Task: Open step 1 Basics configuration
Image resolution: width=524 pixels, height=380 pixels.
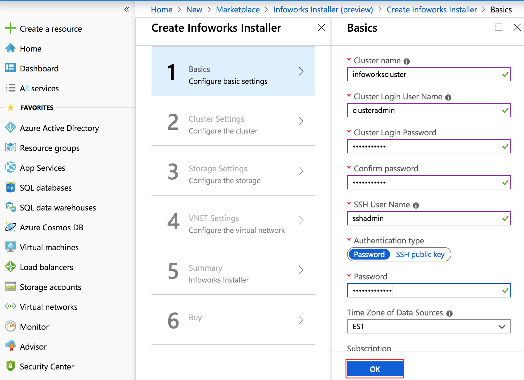Action: click(x=233, y=71)
